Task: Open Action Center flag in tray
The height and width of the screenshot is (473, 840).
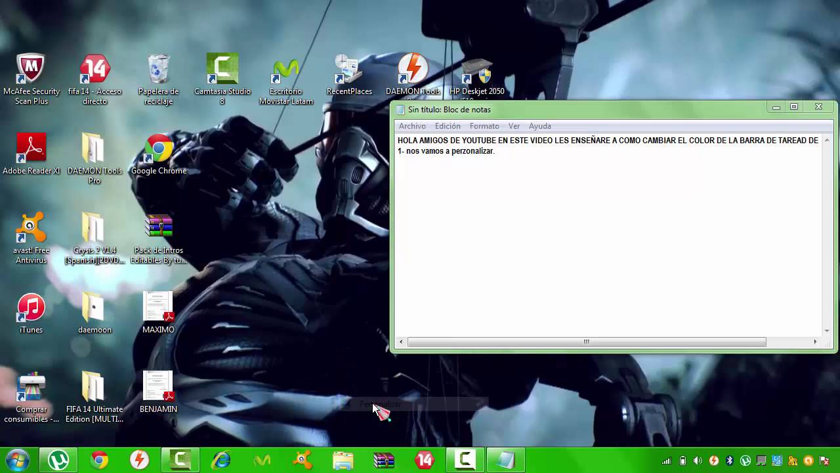Action: click(x=824, y=461)
